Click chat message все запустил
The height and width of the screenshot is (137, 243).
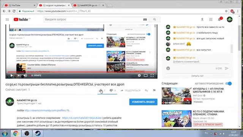(204, 50)
